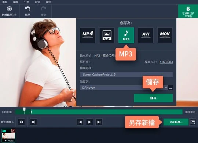Expand the 最近使用 recent files list
Screen dimensions: 198x143
coord(7,122)
